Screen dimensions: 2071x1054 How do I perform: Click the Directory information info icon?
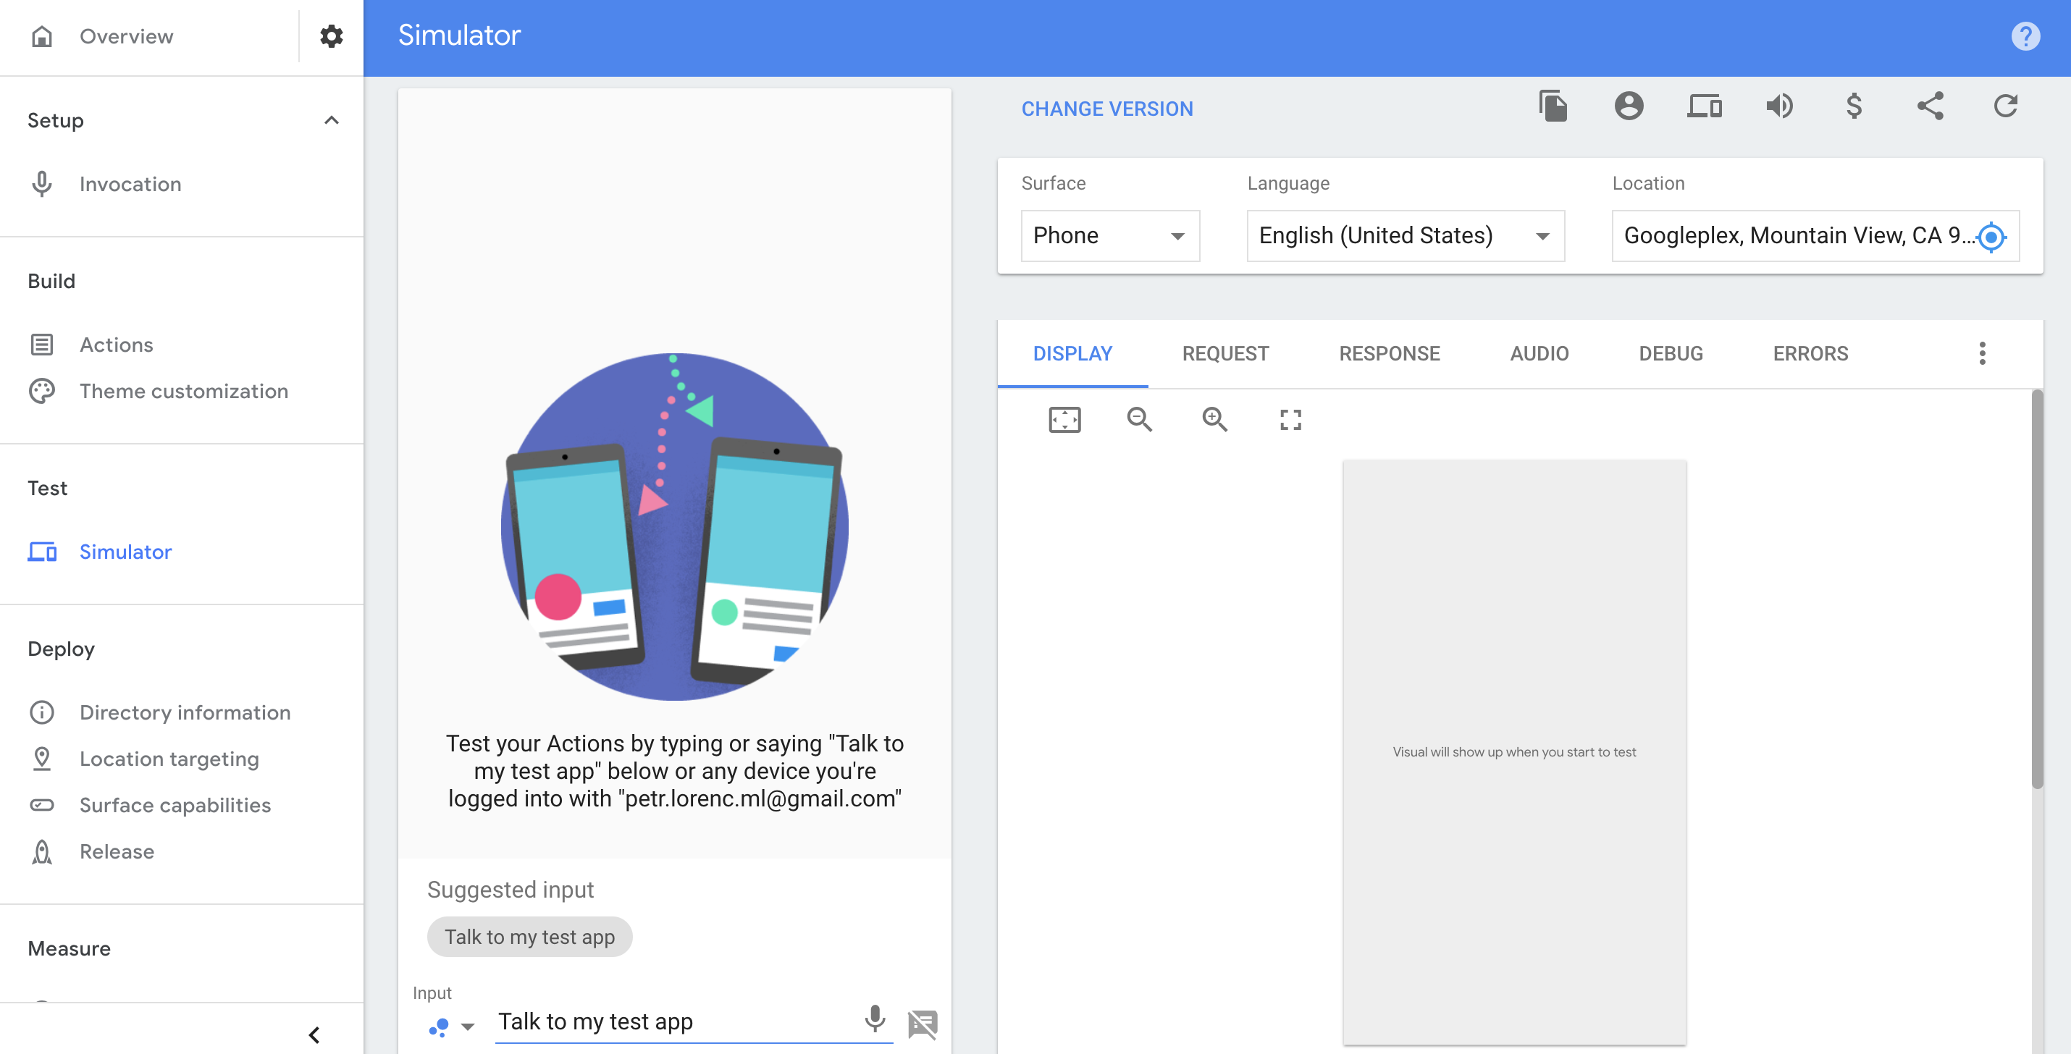42,713
